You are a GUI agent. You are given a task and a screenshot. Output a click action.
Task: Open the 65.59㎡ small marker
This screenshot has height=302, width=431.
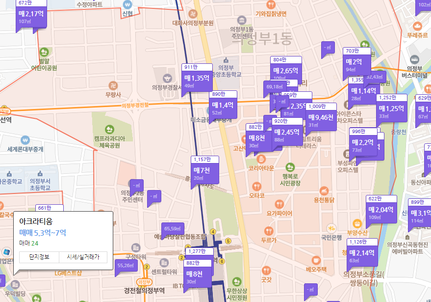pos(172,229)
